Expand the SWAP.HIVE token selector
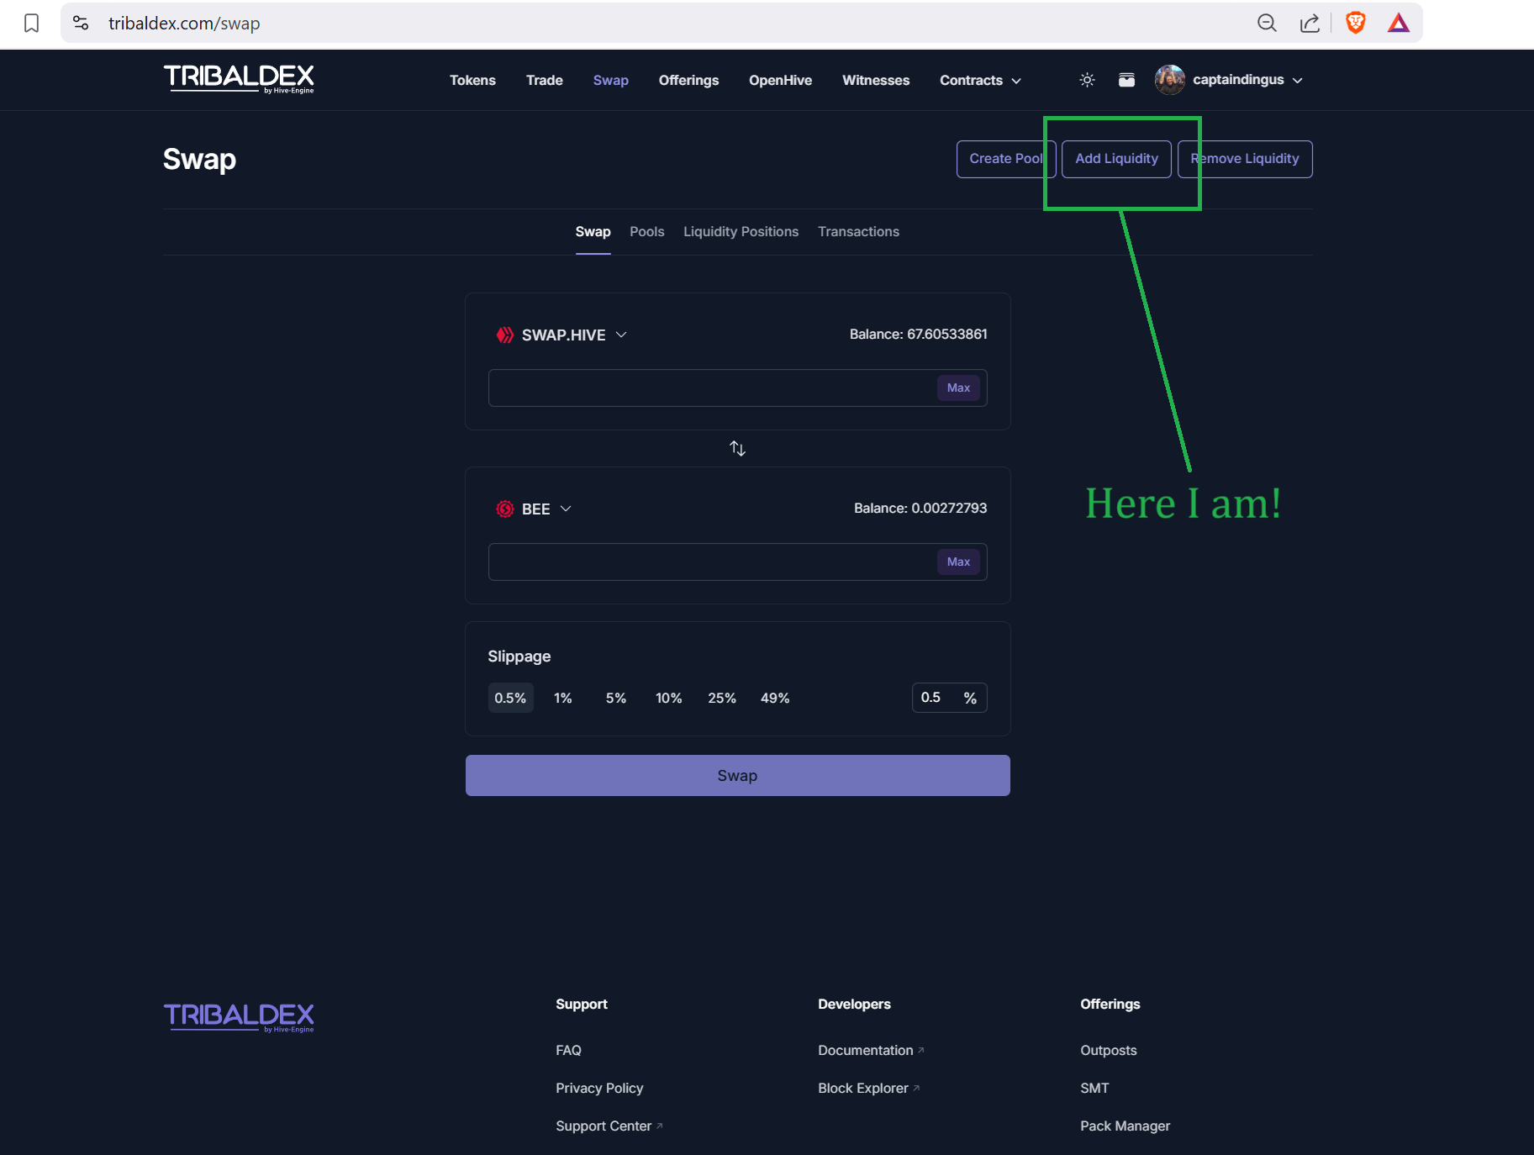The image size is (1534, 1155). coord(621,335)
